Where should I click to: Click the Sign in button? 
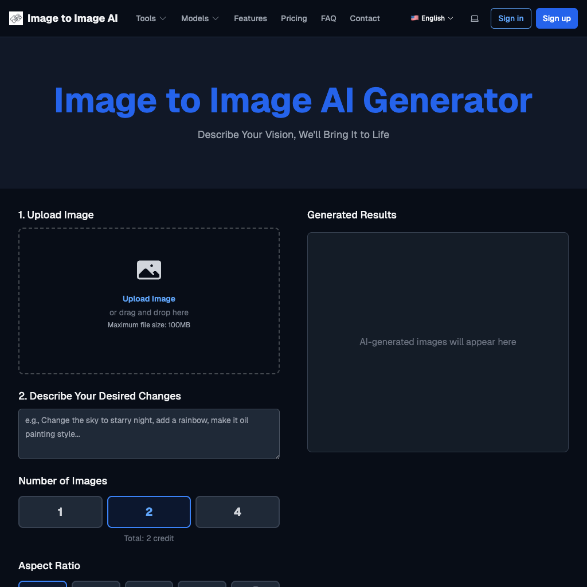pyautogui.click(x=510, y=18)
